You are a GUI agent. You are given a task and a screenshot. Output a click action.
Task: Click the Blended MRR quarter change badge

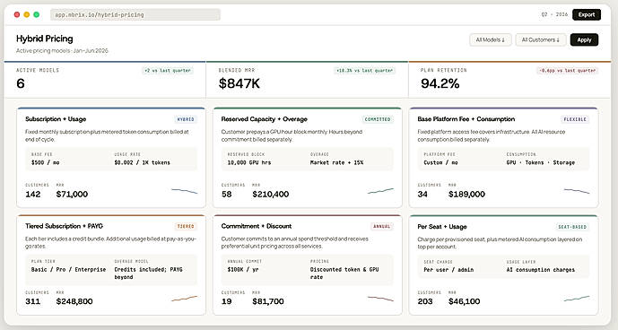click(x=364, y=71)
